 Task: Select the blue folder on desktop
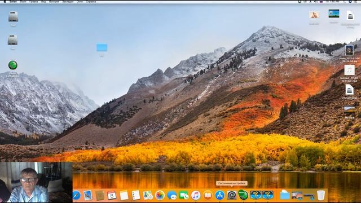(102, 48)
